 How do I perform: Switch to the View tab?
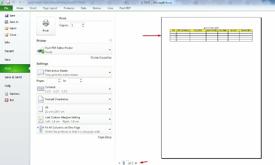pos(110,8)
